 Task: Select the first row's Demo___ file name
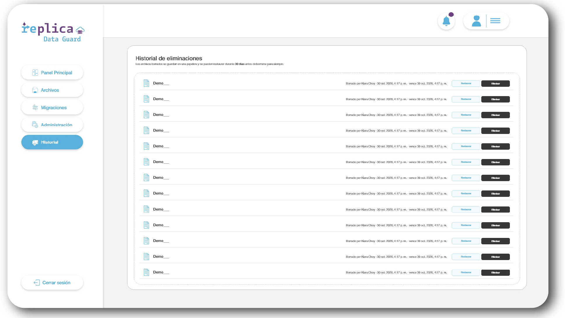161,83
